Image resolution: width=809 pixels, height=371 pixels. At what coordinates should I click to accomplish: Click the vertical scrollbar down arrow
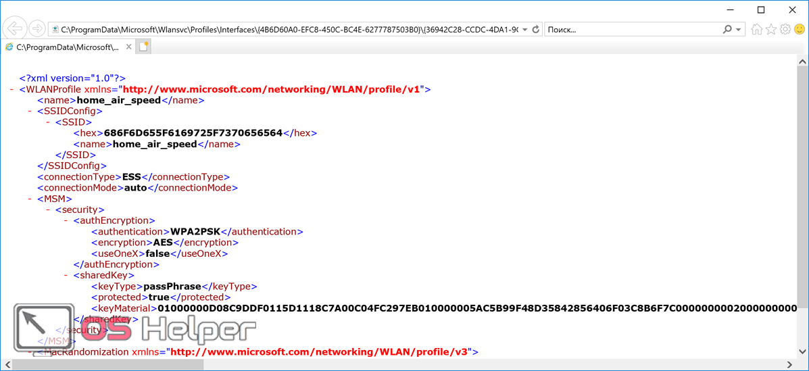tap(803, 352)
